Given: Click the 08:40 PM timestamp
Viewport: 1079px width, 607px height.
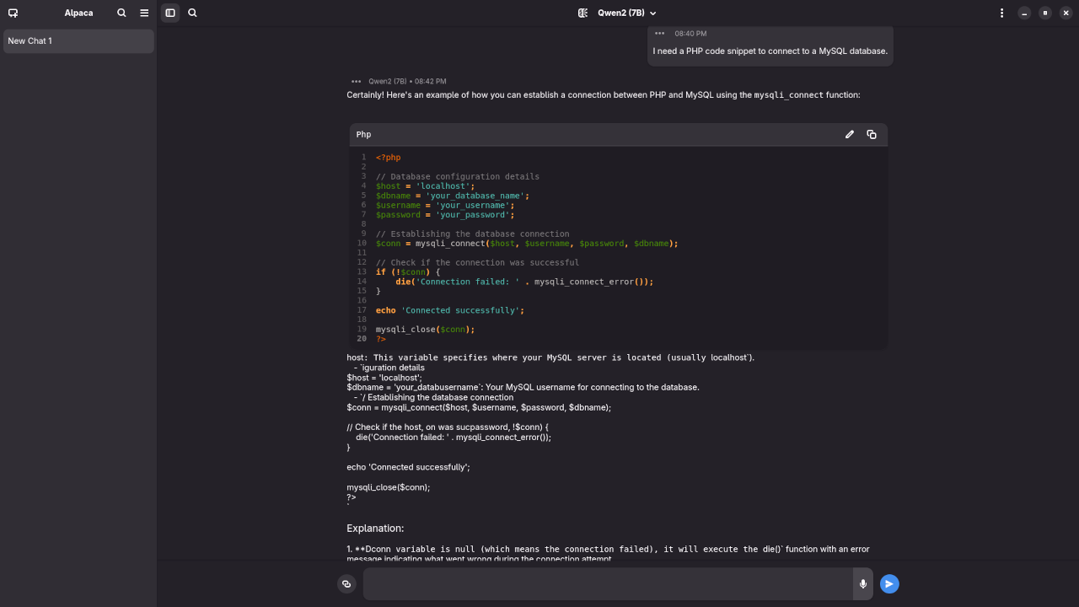Looking at the screenshot, I should [x=690, y=34].
